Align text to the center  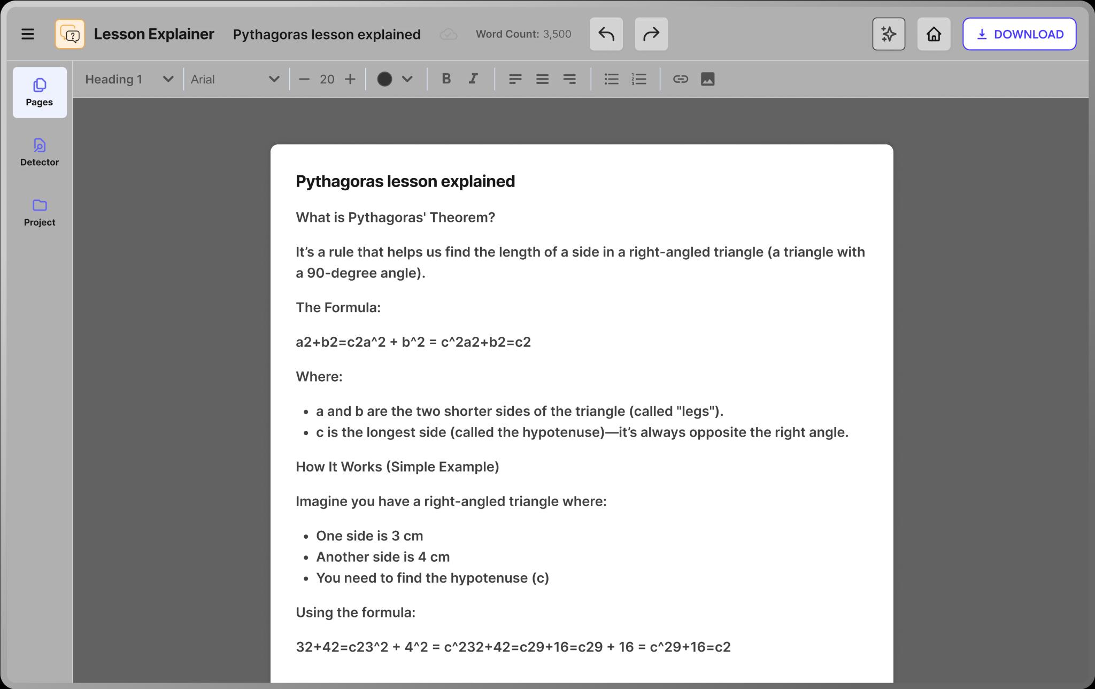[x=542, y=79]
